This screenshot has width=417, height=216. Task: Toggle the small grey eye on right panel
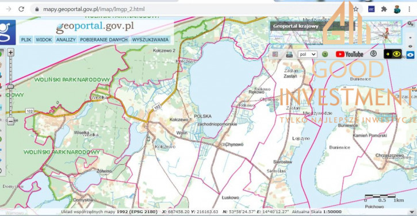(x=410, y=46)
